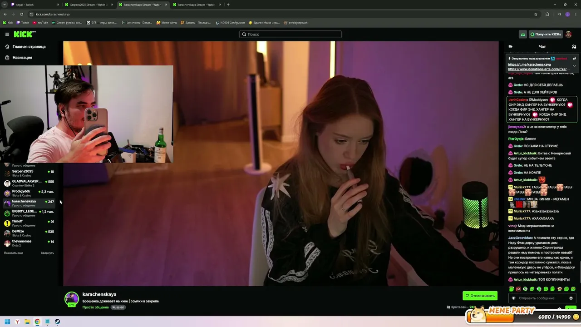Open Yandex browser from taskbar
581x327 pixels.
(x=17, y=322)
